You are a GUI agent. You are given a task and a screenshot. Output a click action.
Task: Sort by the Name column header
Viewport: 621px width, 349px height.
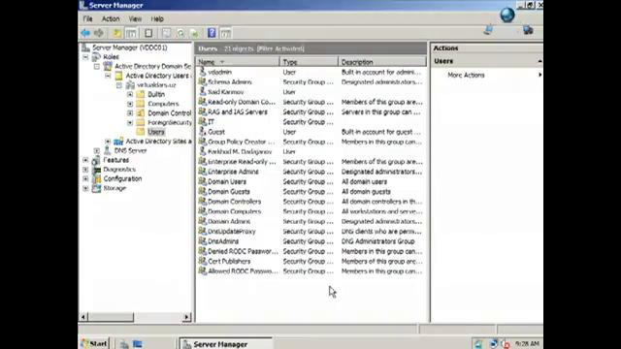237,62
